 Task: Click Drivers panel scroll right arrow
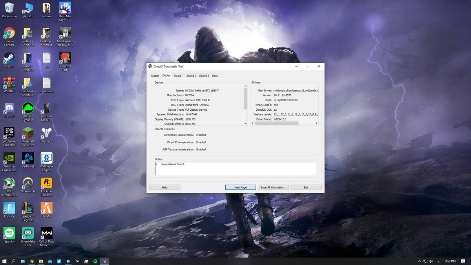316,123
